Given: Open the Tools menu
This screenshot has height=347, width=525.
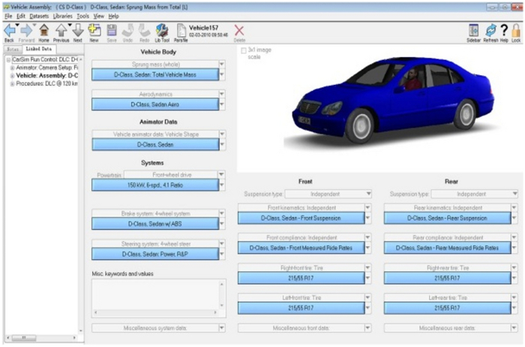Looking at the screenshot, I should tap(82, 16).
